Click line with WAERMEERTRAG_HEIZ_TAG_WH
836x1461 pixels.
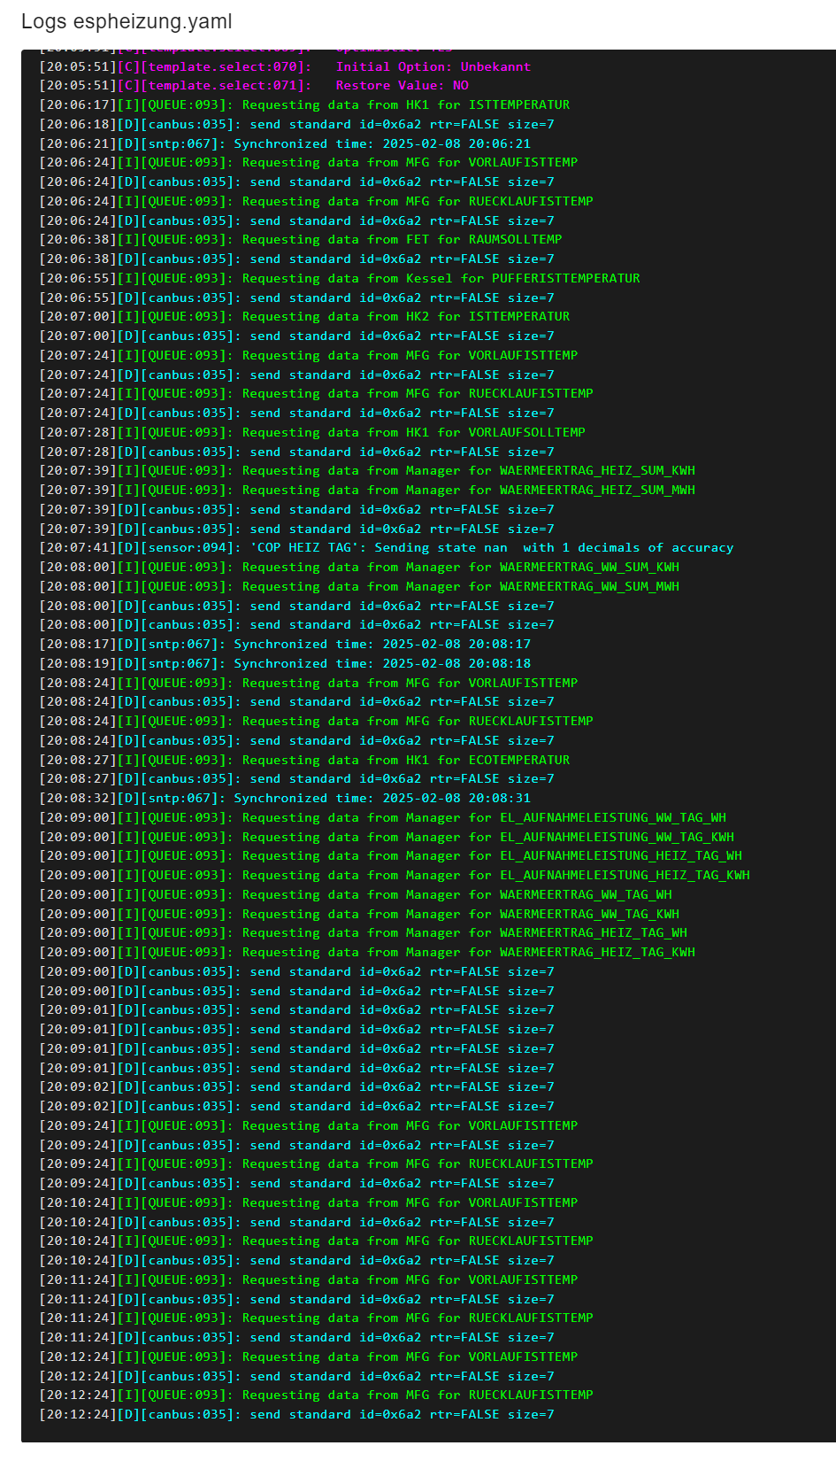tap(364, 933)
